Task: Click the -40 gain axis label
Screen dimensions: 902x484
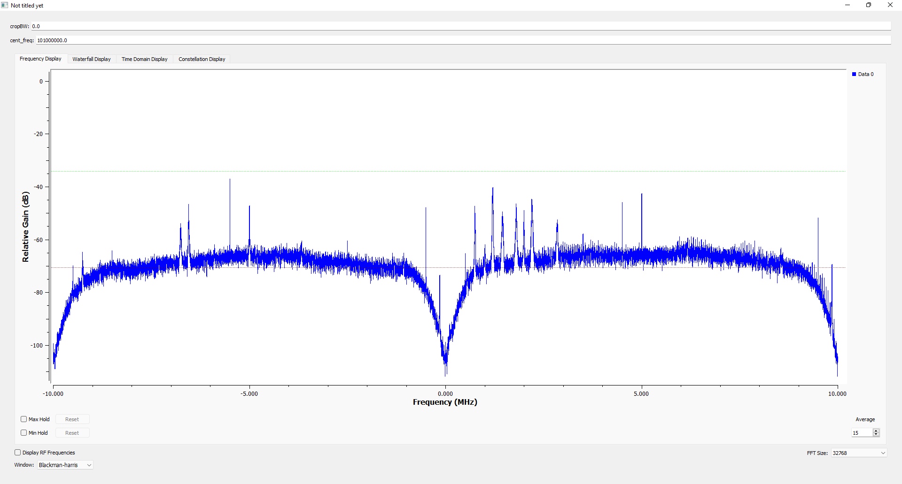Action: pos(38,187)
